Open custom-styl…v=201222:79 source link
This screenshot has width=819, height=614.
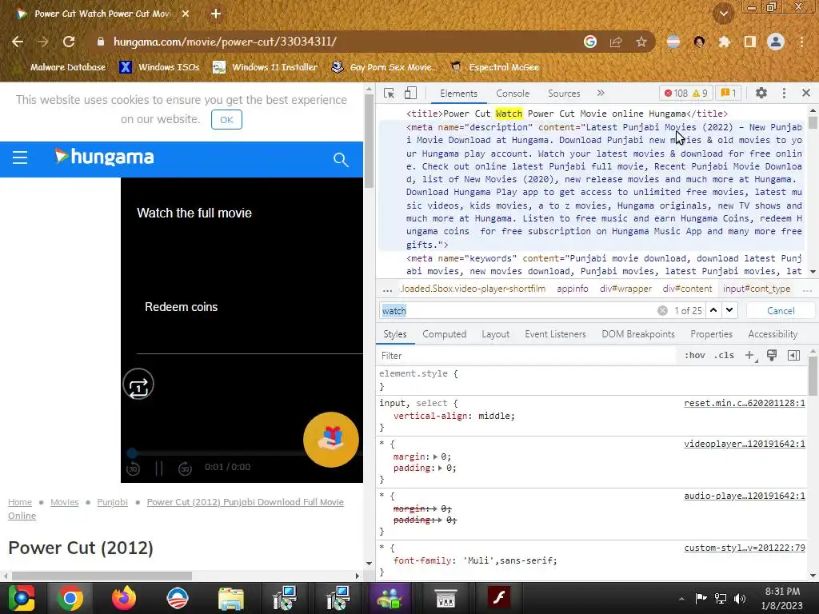coord(745,548)
